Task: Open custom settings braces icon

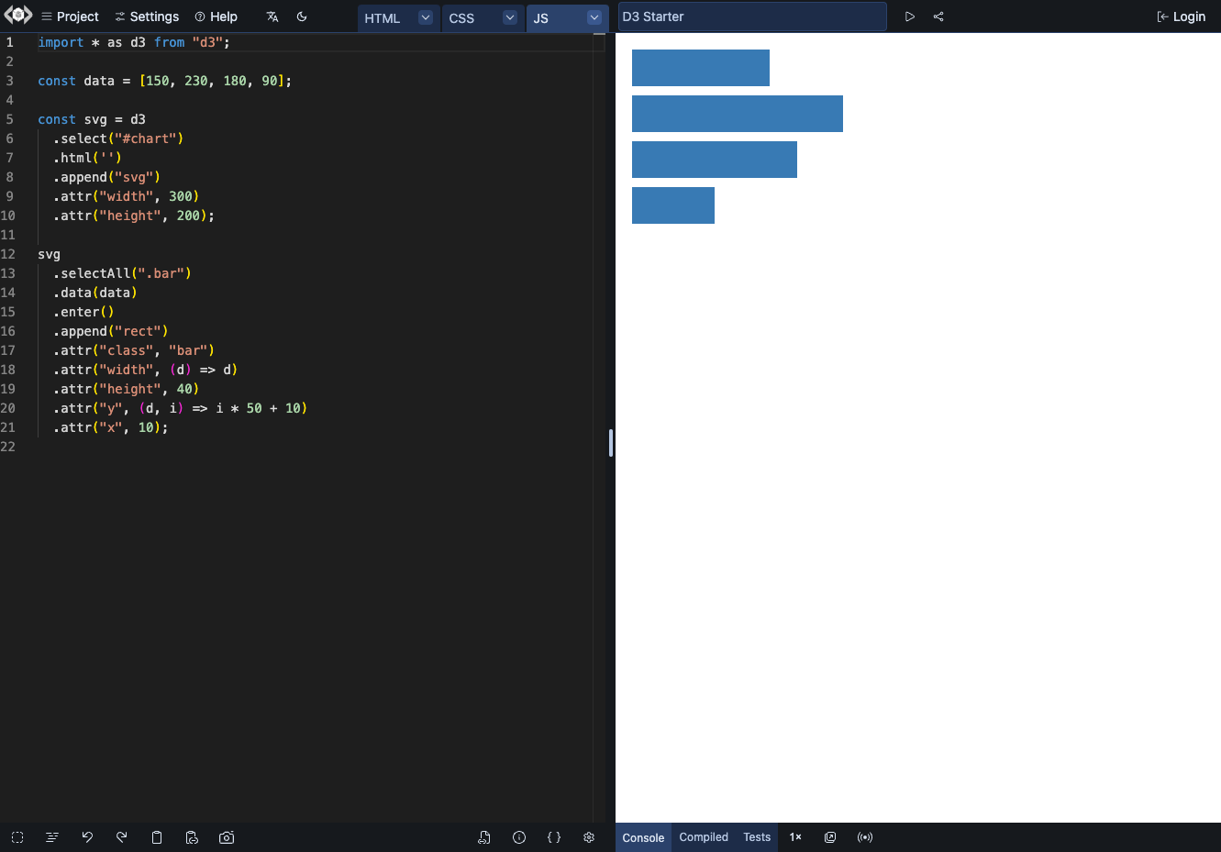Action: click(554, 837)
